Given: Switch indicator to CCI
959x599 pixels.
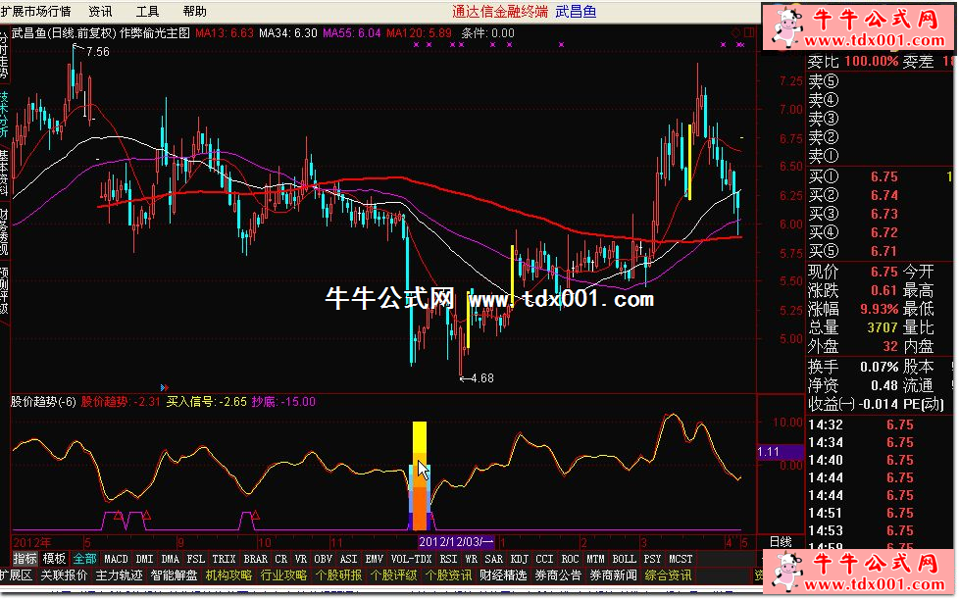Looking at the screenshot, I should pos(544,559).
